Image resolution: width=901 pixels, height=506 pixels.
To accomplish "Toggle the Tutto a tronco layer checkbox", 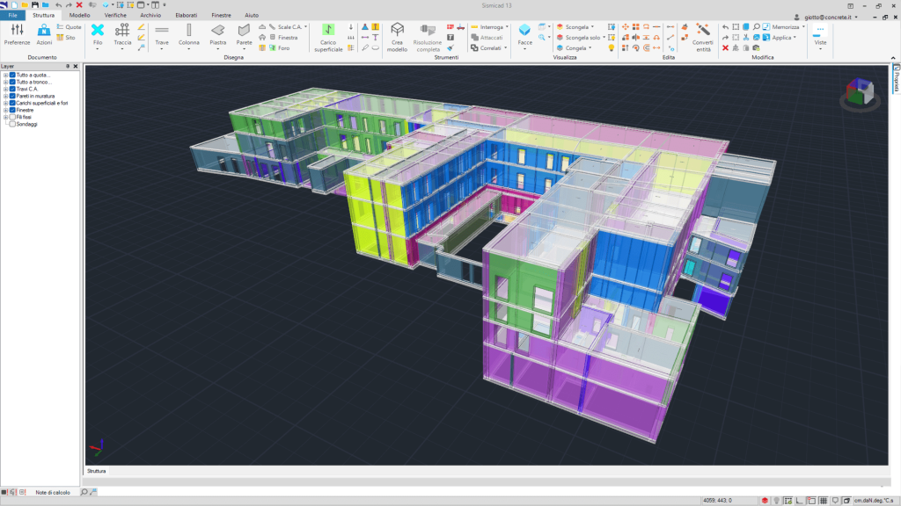I will pos(12,82).
